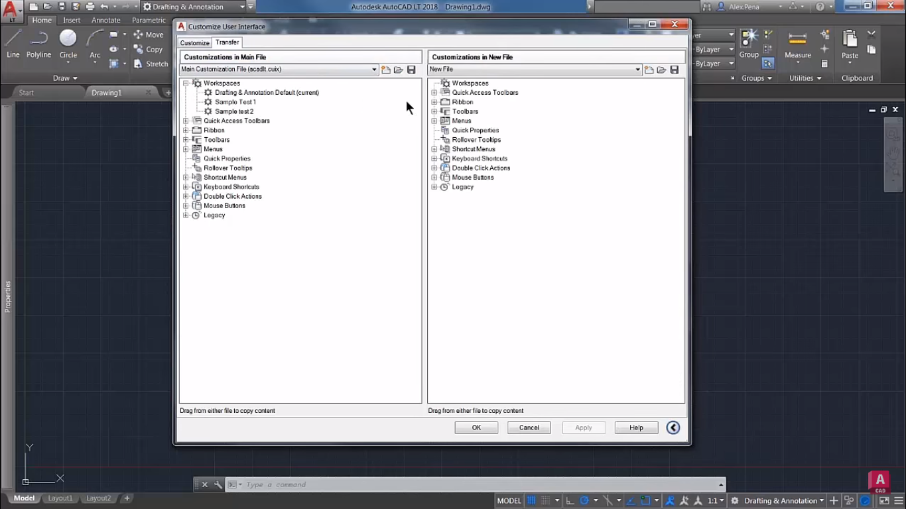The height and width of the screenshot is (509, 906).
Task: Open the calculator icon in Utilities panel
Action: 824,64
